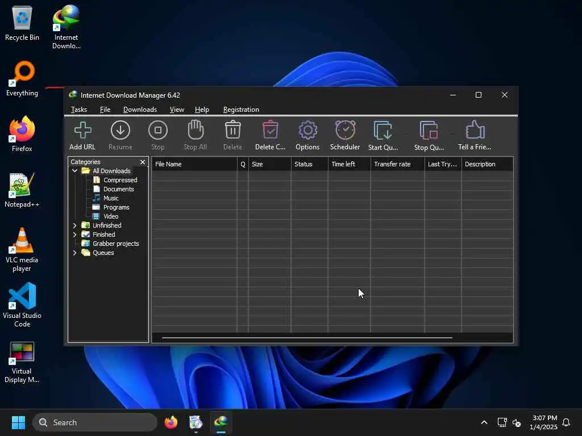This screenshot has height=436, width=582.
Task: Click the Add URL toolbar icon
Action: coord(82,131)
